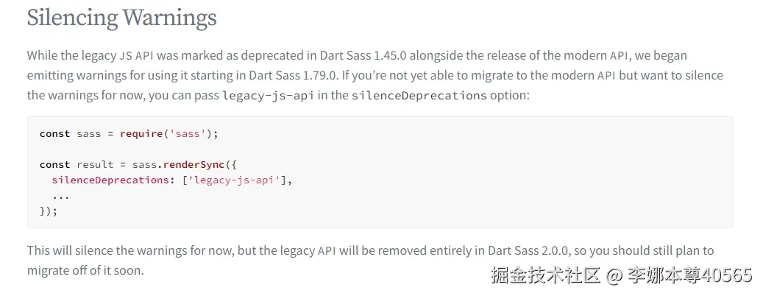Click the Dart Sass 1.79.0 version text
763x296 pixels.
click(292, 75)
